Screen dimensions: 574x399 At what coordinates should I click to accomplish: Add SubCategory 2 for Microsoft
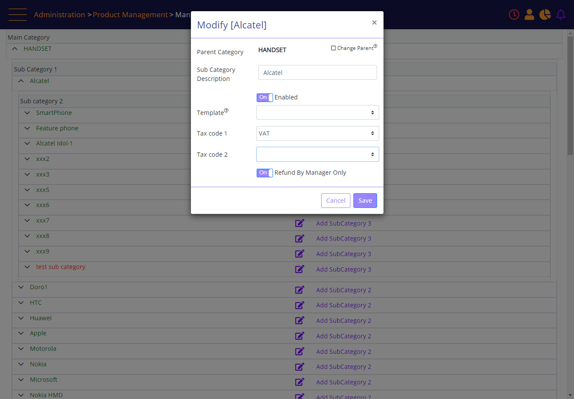point(344,382)
